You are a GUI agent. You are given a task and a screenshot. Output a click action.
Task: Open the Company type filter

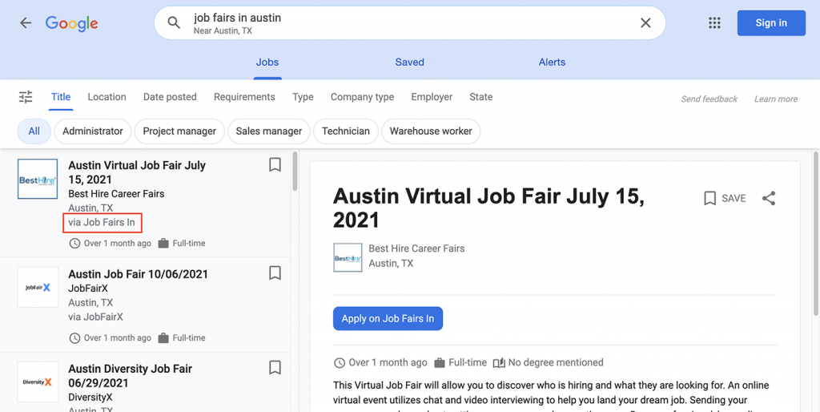coord(363,97)
